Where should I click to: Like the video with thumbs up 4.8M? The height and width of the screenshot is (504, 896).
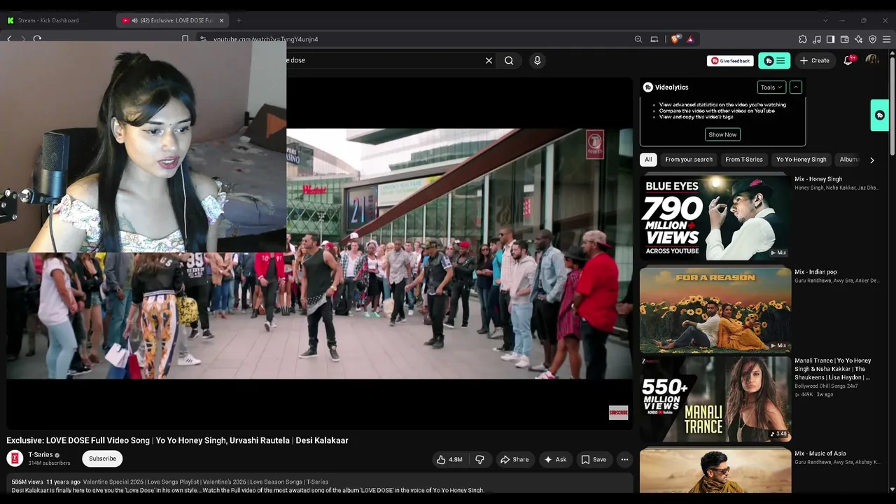pos(449,460)
